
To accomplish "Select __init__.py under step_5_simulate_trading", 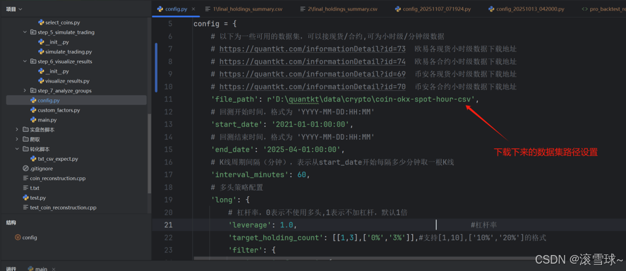I will (57, 42).
